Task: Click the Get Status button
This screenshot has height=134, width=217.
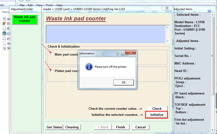Action: coord(54,127)
